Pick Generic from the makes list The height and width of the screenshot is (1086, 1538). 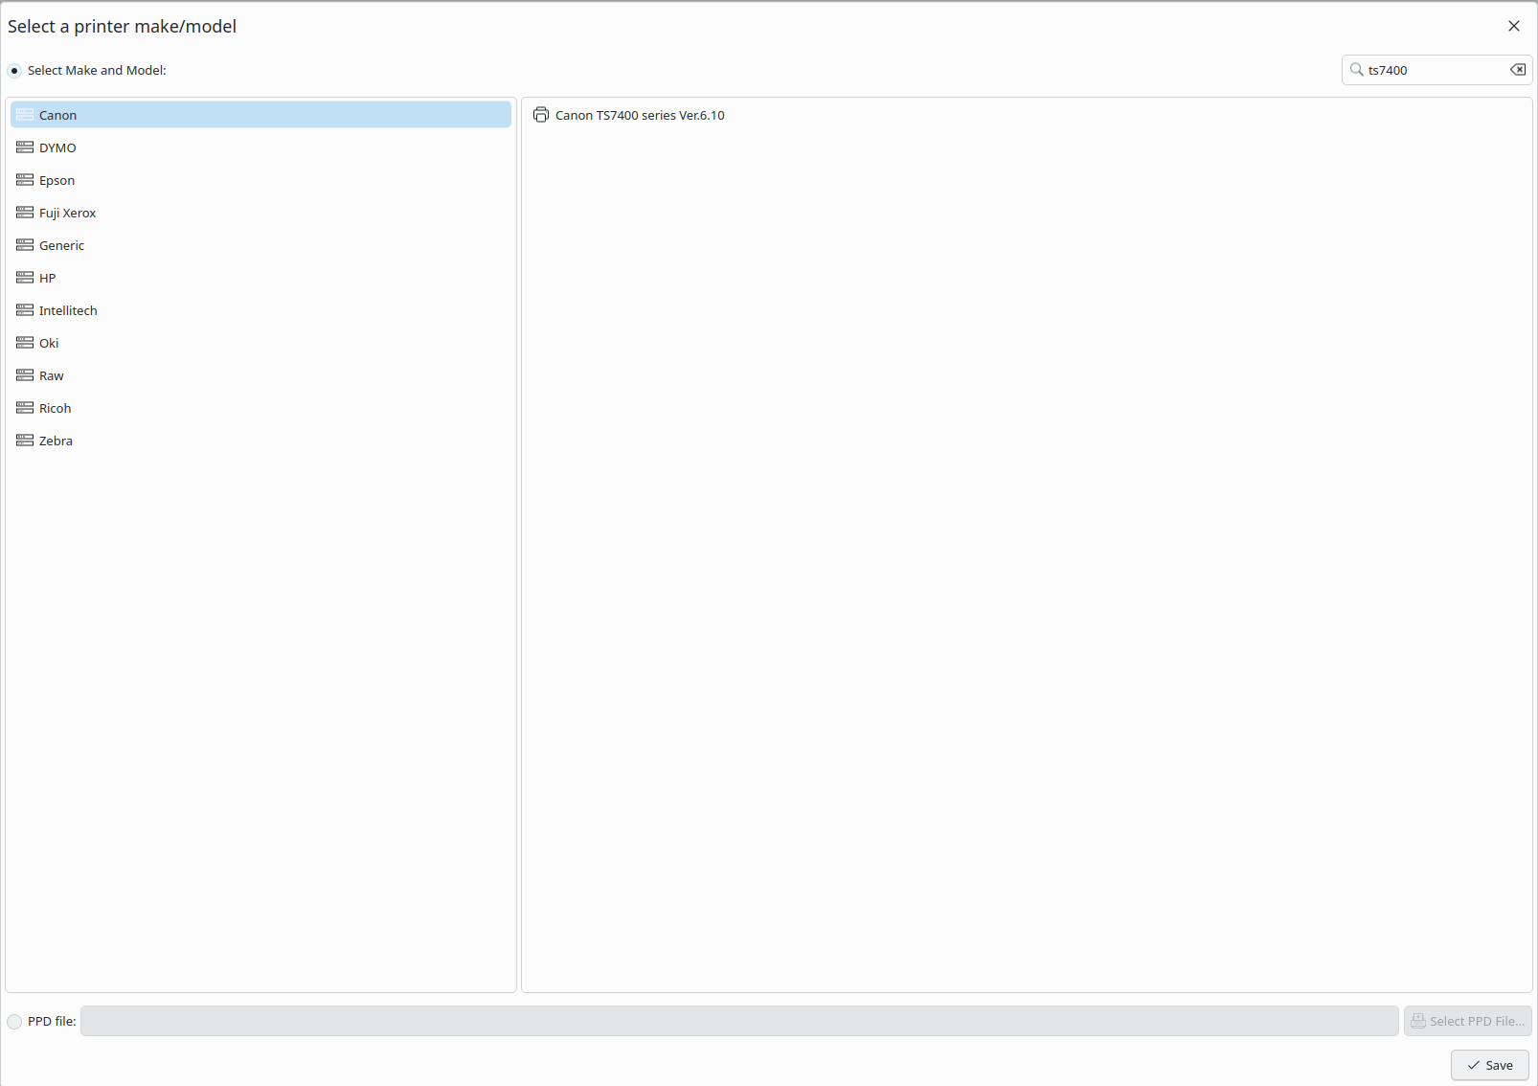coord(62,245)
